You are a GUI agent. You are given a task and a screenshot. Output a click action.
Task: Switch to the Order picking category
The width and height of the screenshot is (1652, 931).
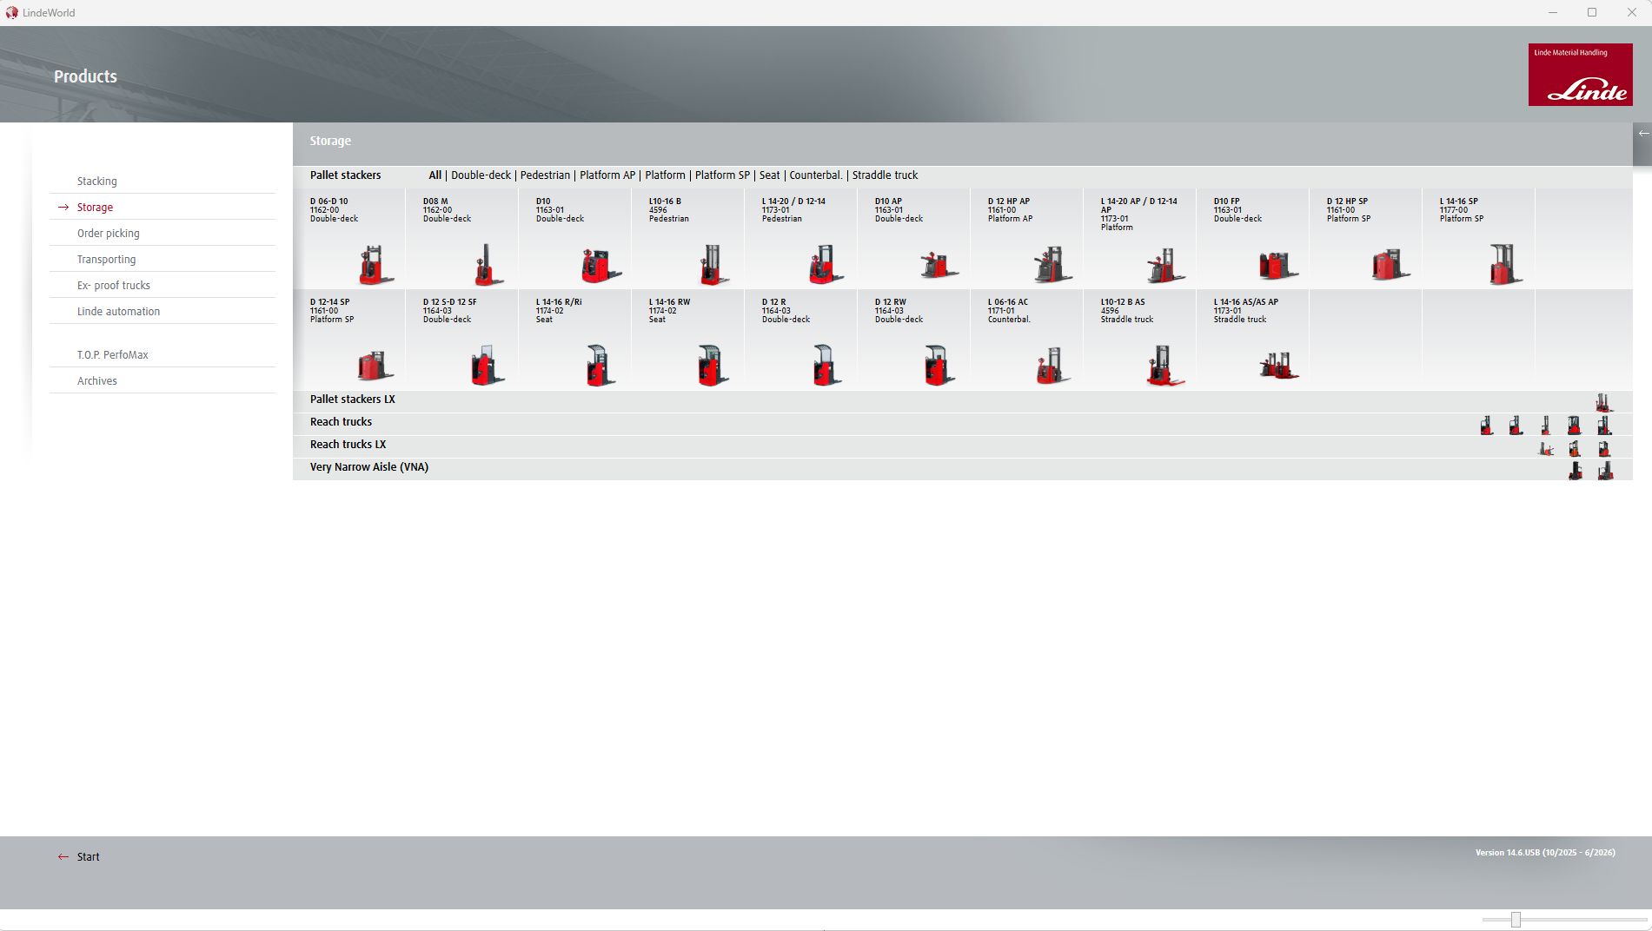[108, 233]
